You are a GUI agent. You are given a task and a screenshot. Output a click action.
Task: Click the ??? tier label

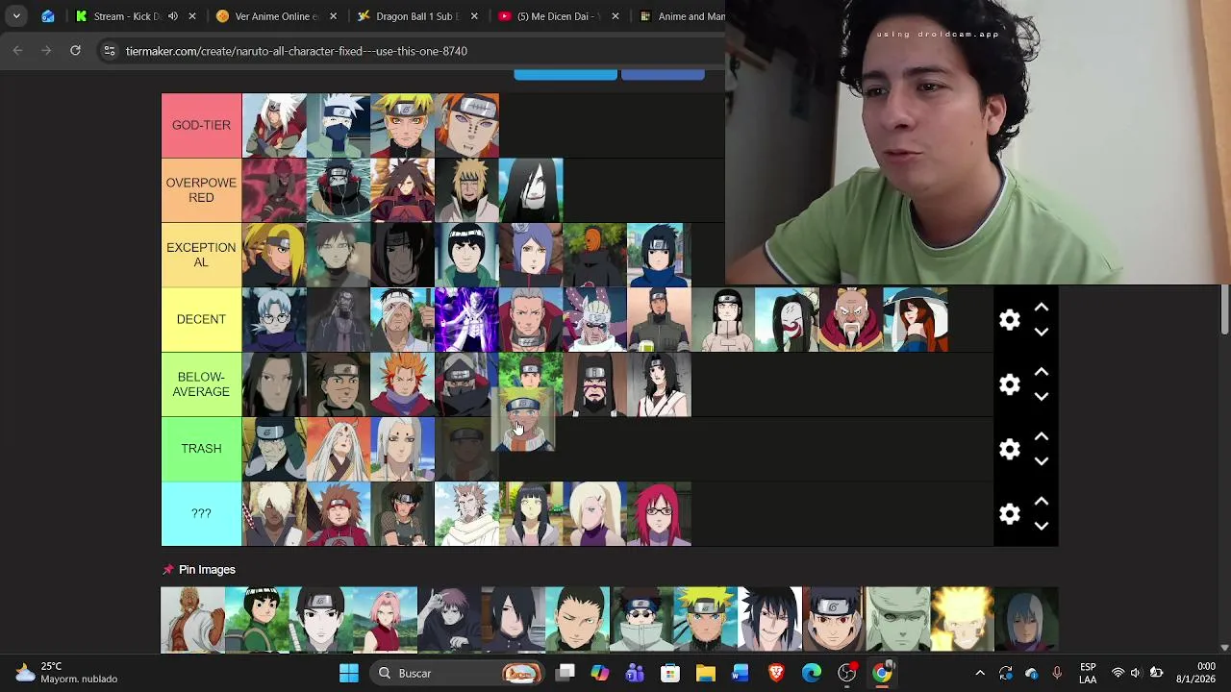tap(201, 514)
